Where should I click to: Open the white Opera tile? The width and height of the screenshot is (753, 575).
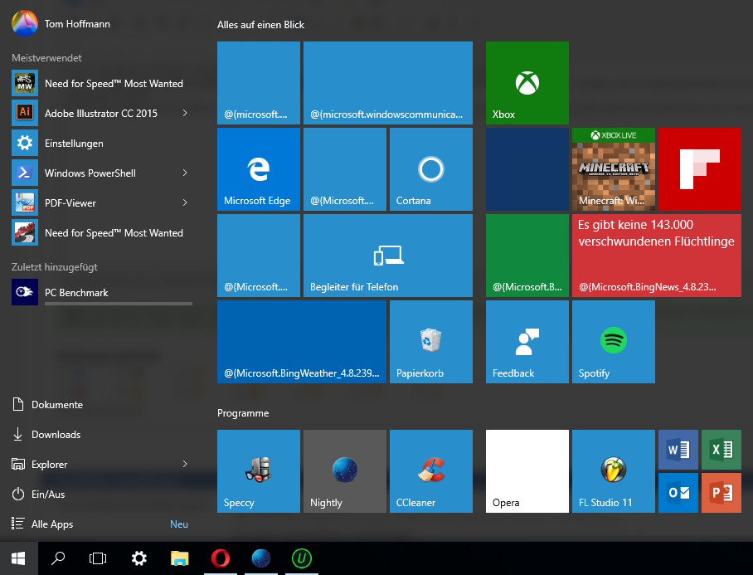527,471
